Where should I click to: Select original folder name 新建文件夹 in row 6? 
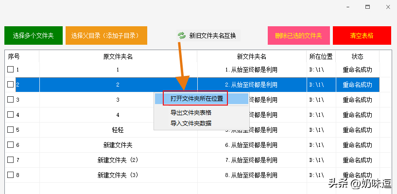tap(118, 145)
